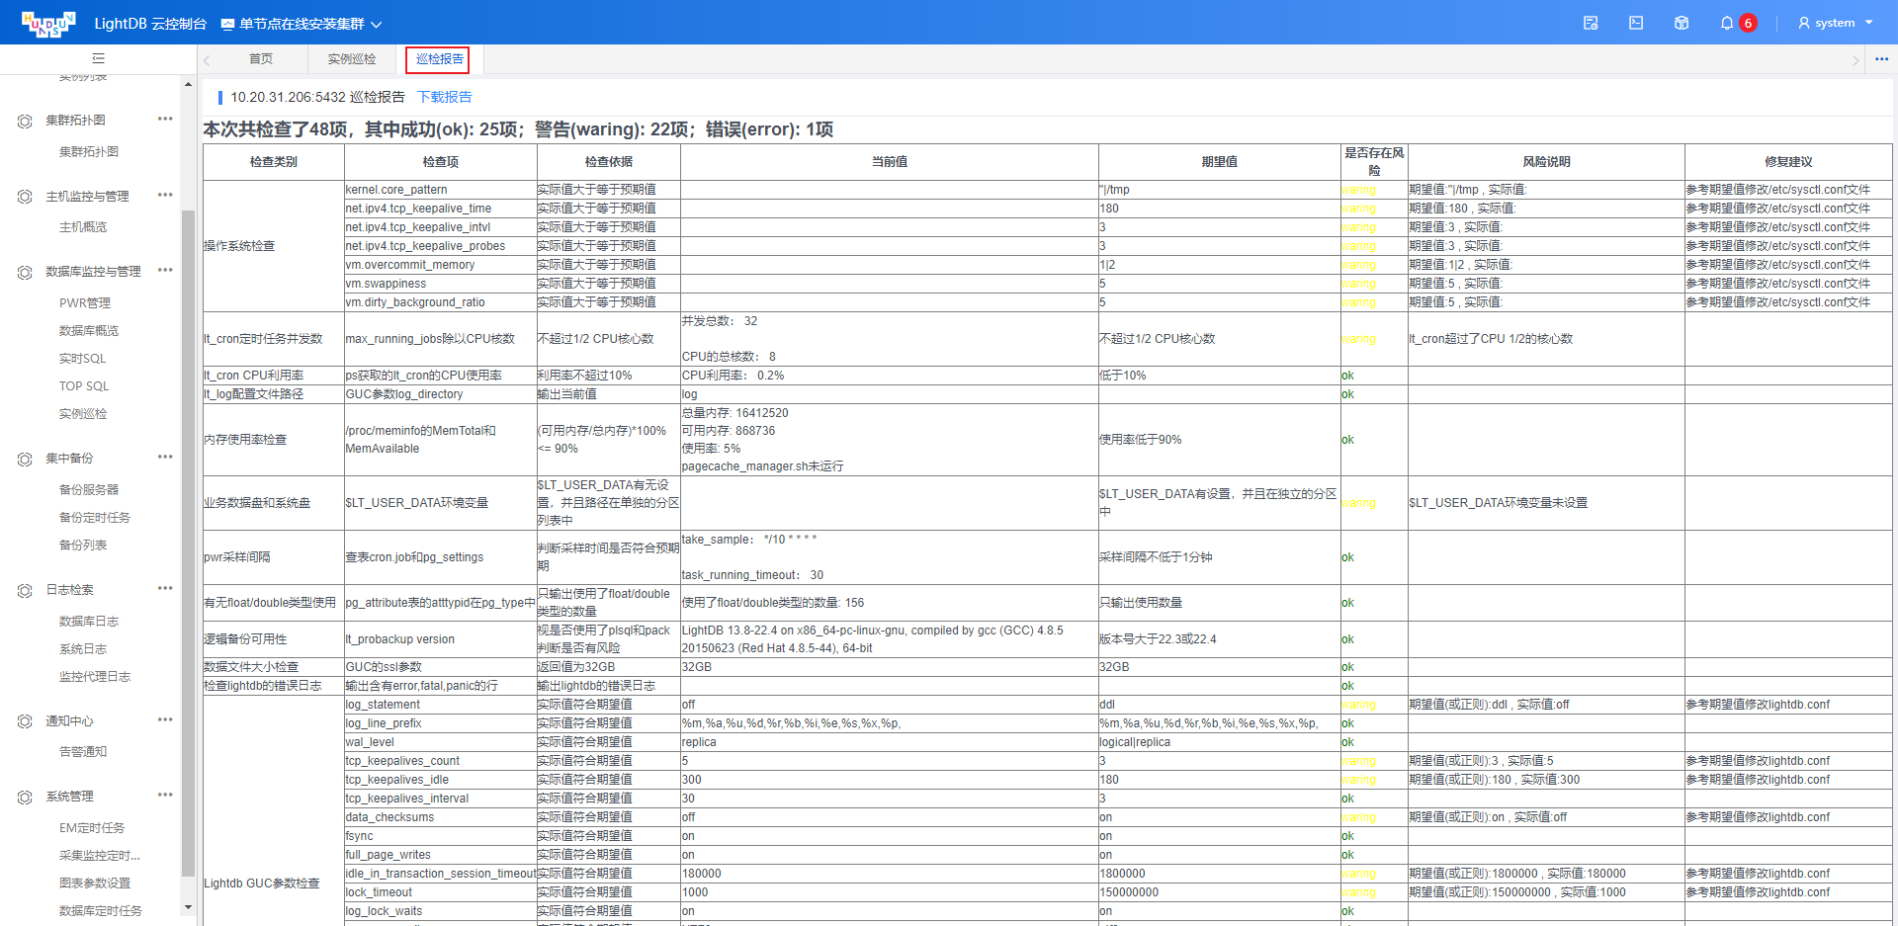Click the 系统管理 section gear icon

(x=25, y=797)
